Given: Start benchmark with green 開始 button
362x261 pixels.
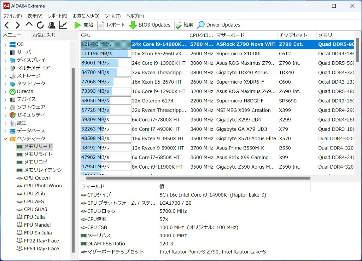Looking at the screenshot, I should 84,25.
